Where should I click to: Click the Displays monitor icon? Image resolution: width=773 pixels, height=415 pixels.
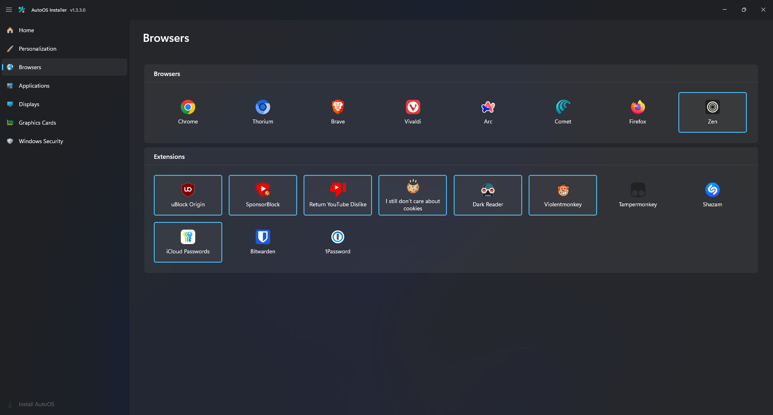[x=10, y=104]
